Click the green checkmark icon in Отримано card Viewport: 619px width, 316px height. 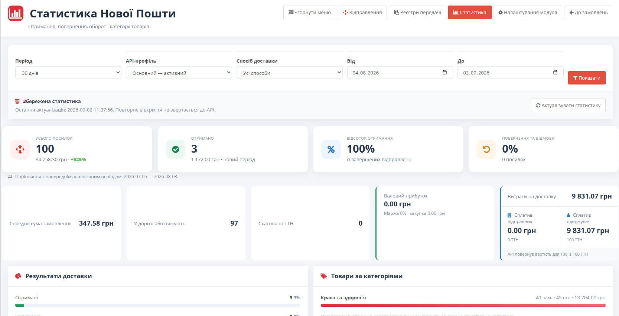coord(176,149)
